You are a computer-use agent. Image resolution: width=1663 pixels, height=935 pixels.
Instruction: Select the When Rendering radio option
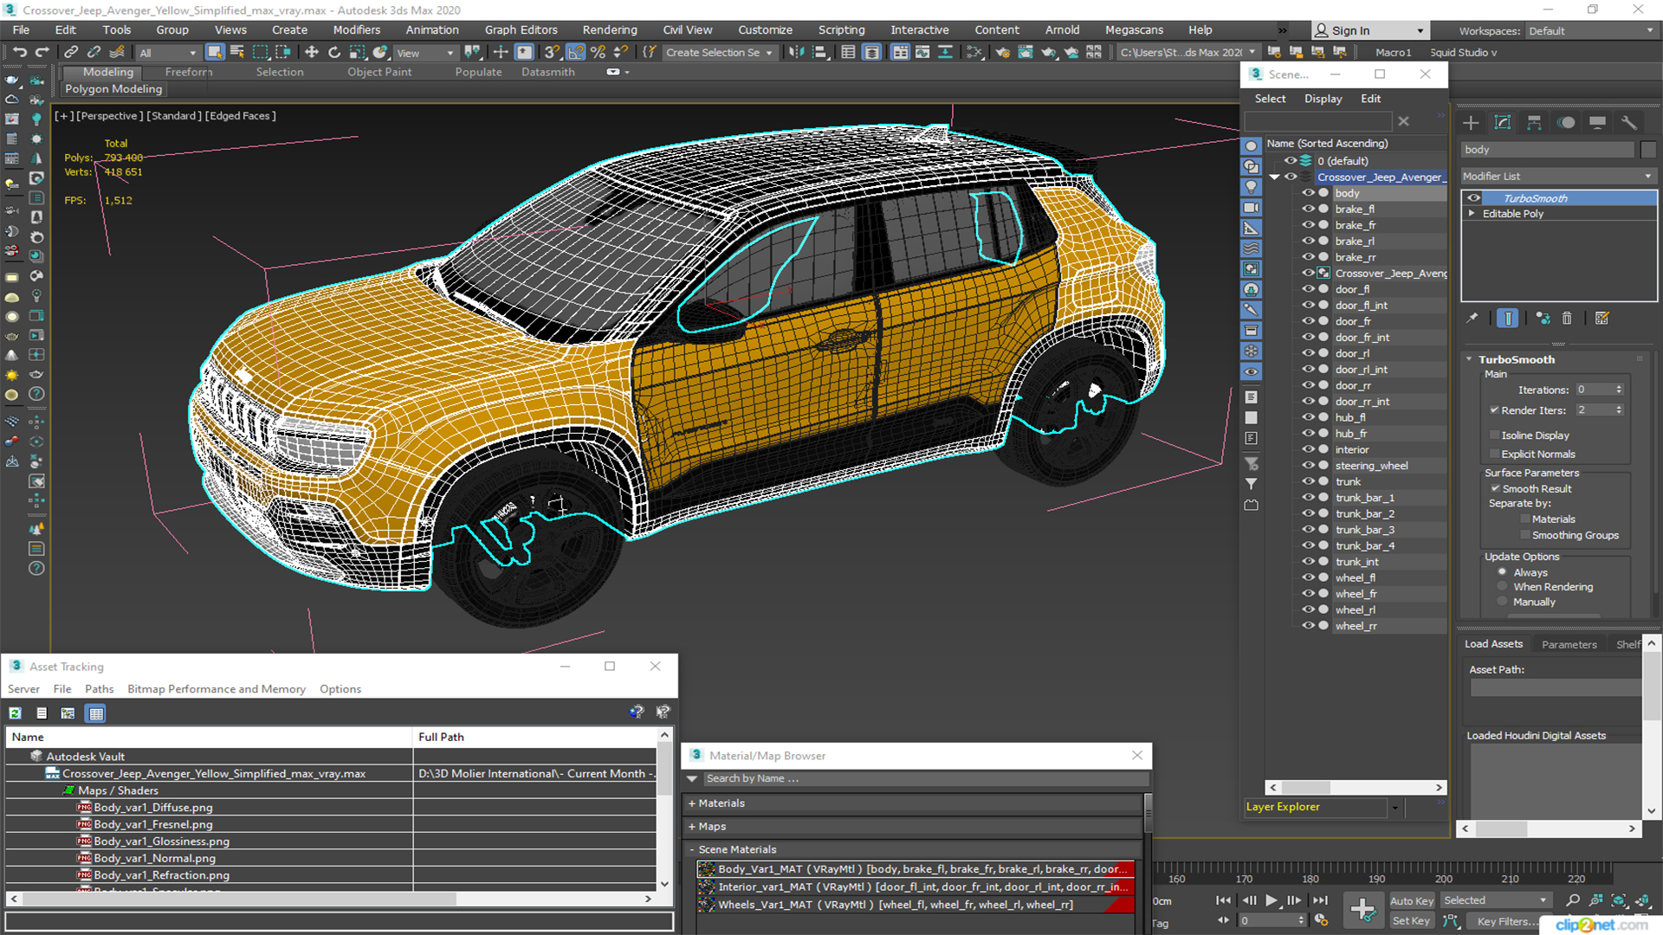[x=1503, y=587]
